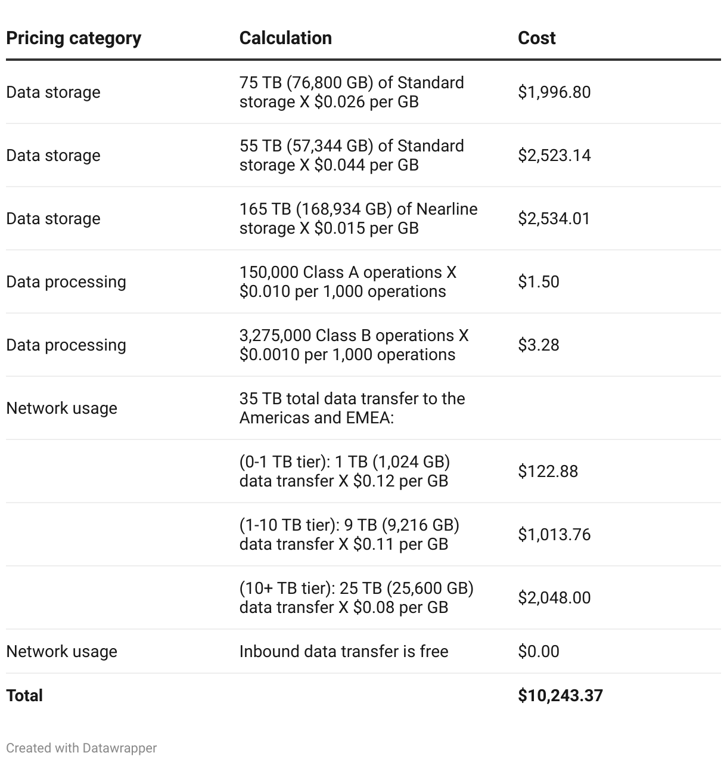Image resolution: width=727 pixels, height=762 pixels.
Task: Select the Inbound data transfer is free cell
Action: (344, 652)
